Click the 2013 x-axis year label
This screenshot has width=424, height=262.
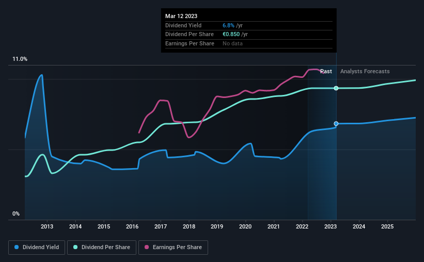pos(47,226)
